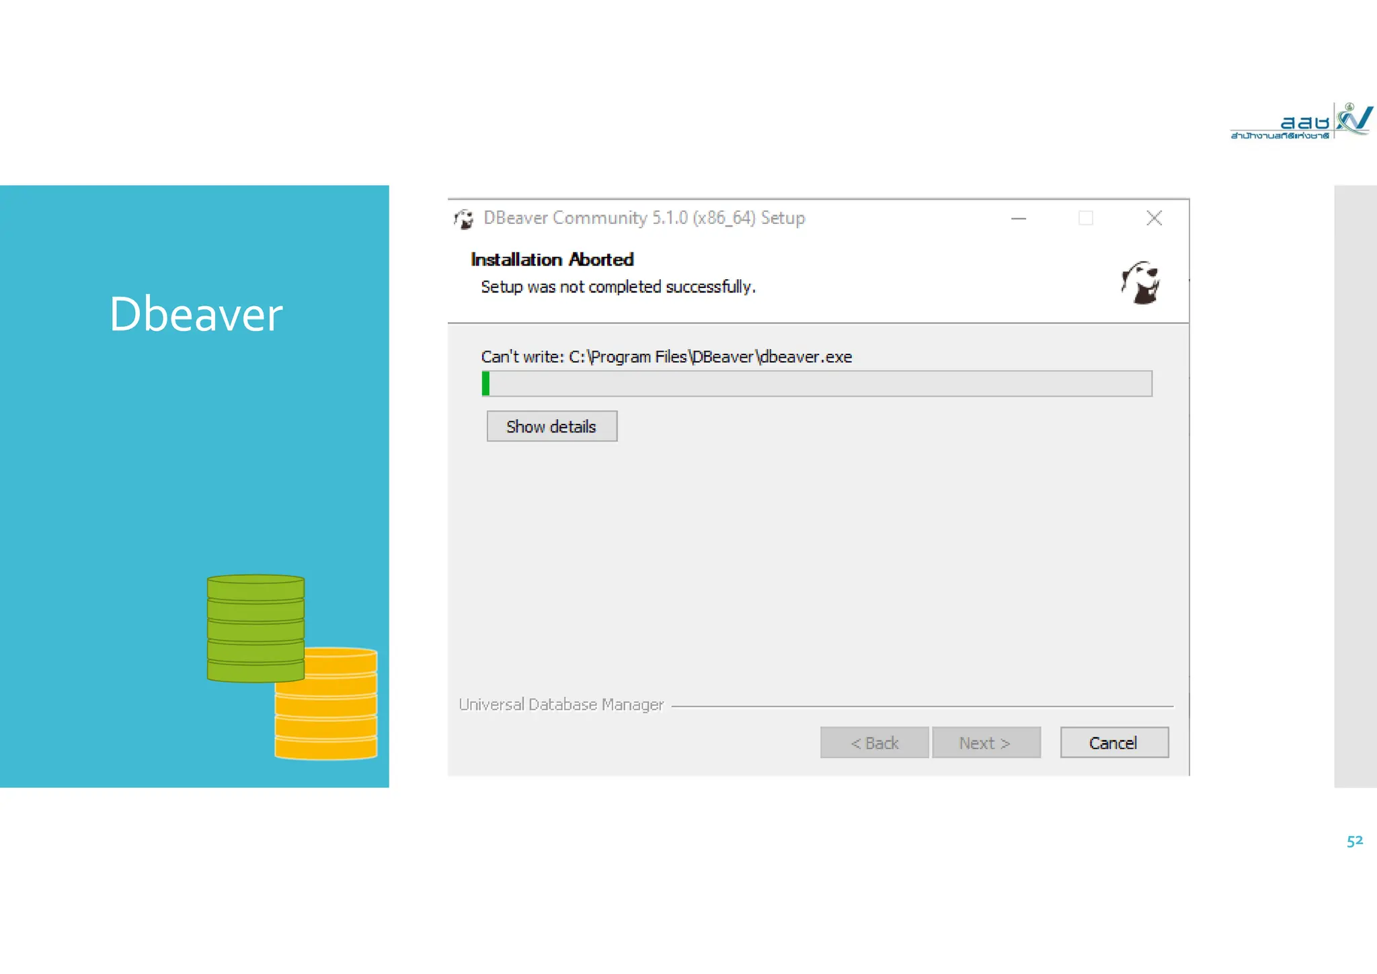Screen dimensions: 1377x974
Task: Click the installation progress bar
Action: coord(816,383)
